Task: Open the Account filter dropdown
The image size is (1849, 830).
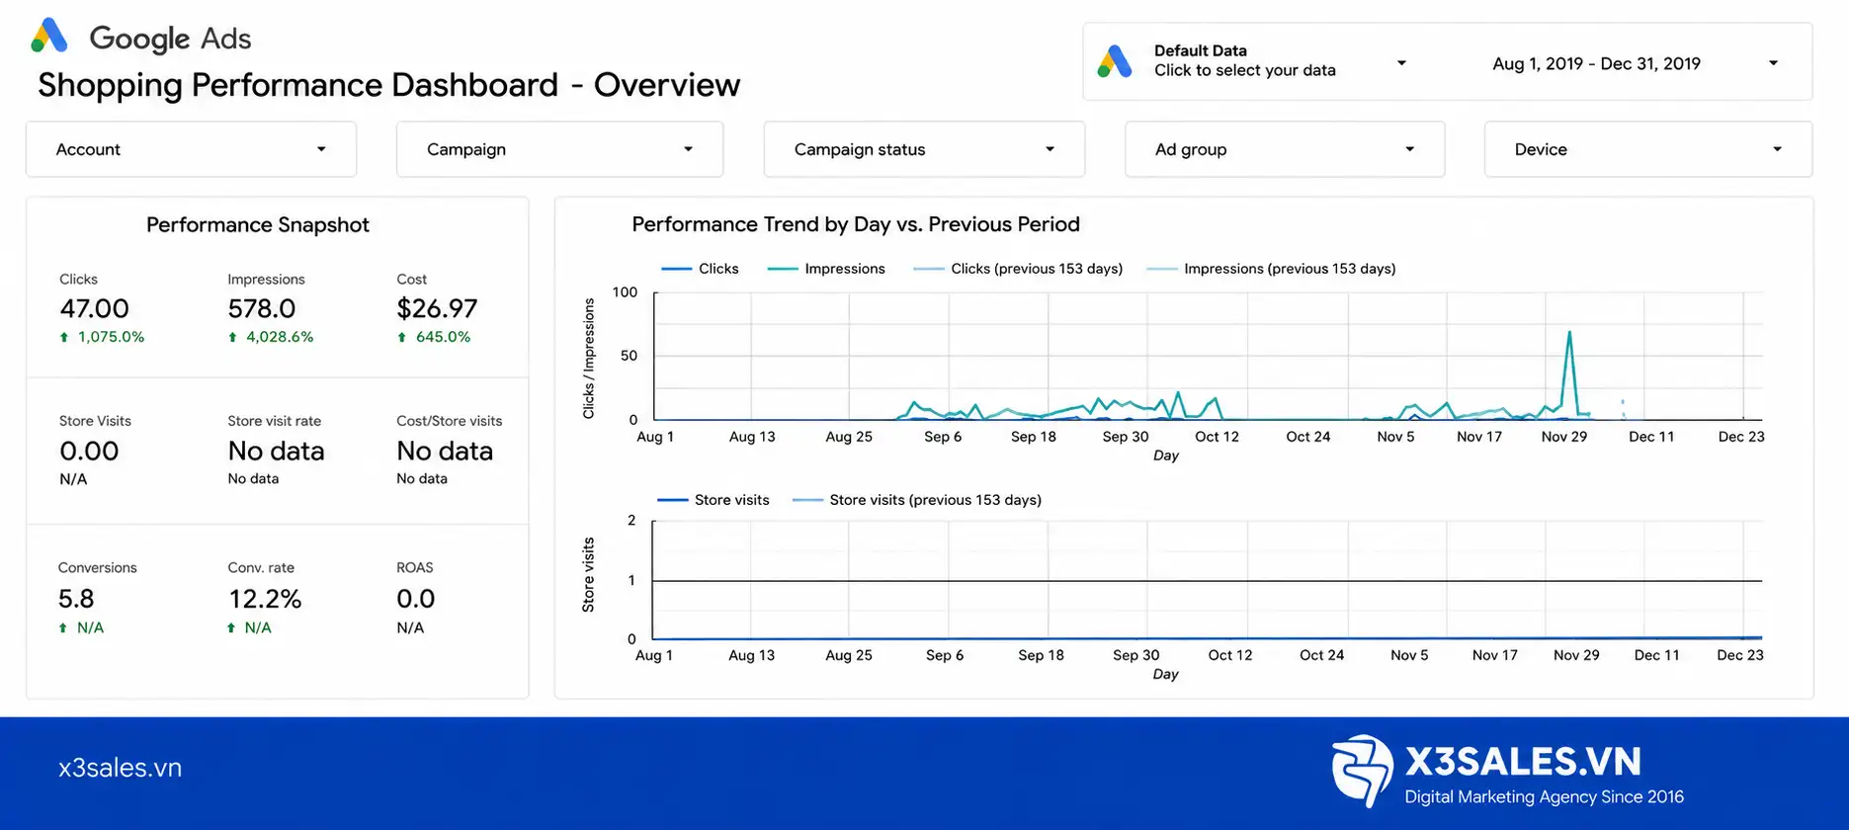Action: [191, 149]
